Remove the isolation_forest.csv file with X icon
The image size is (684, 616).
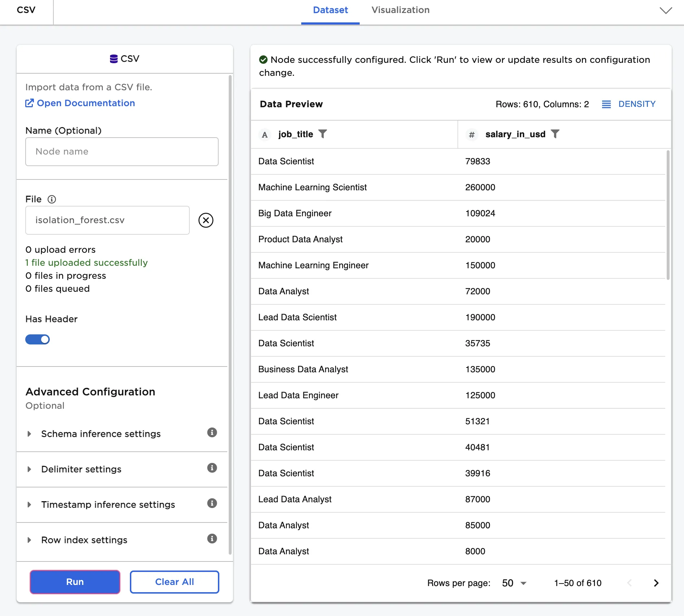point(206,220)
